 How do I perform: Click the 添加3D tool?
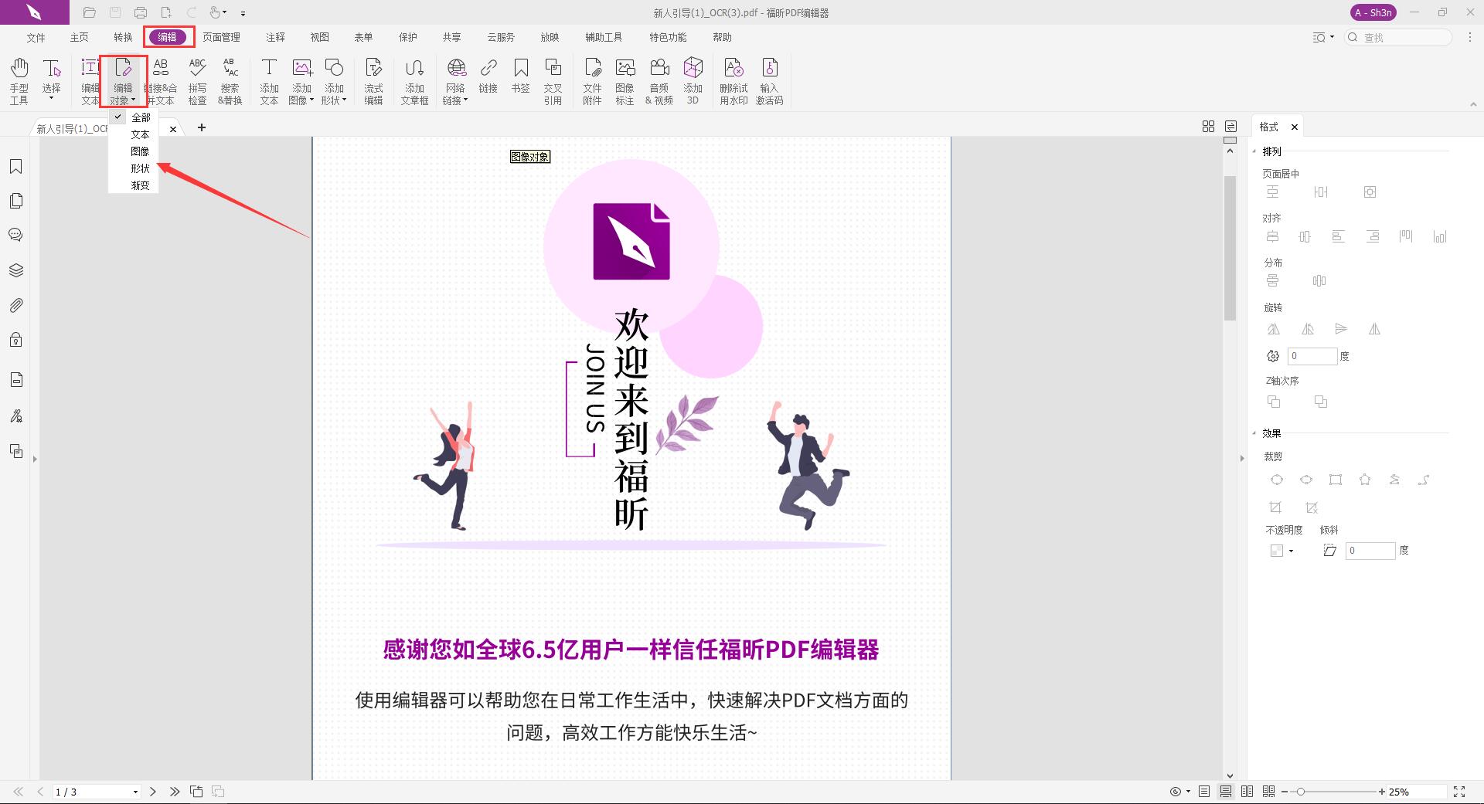pyautogui.click(x=693, y=80)
